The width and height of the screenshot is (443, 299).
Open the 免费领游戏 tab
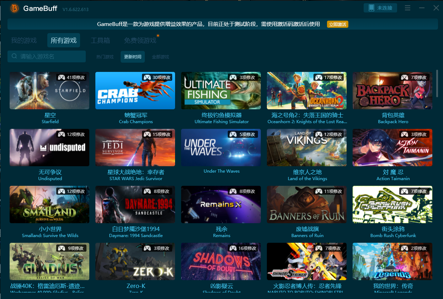(140, 41)
